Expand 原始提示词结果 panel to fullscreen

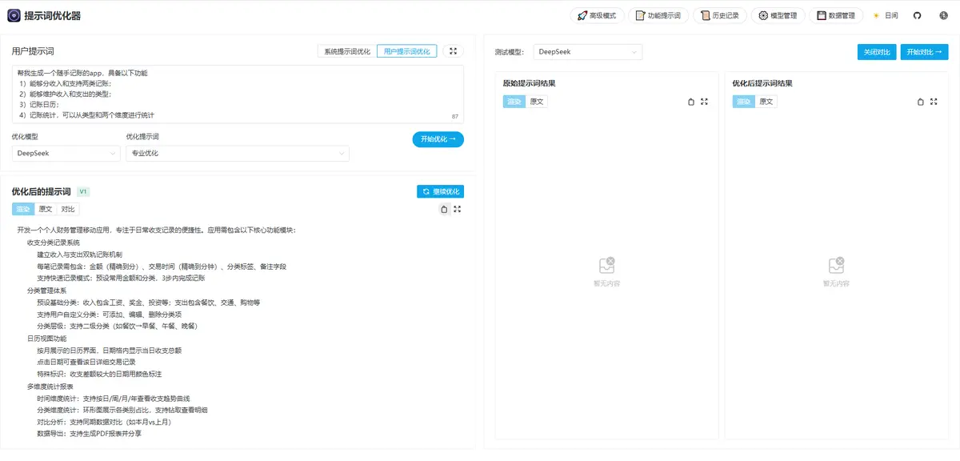point(704,102)
